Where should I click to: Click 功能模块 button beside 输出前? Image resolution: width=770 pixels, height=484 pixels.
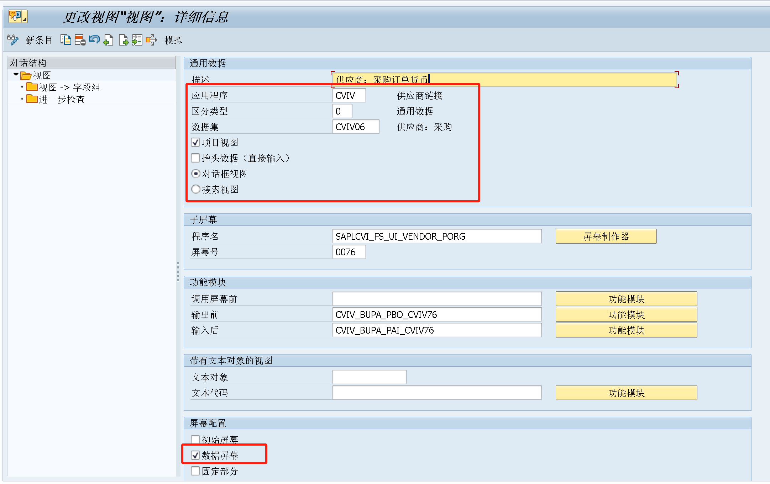pos(626,315)
